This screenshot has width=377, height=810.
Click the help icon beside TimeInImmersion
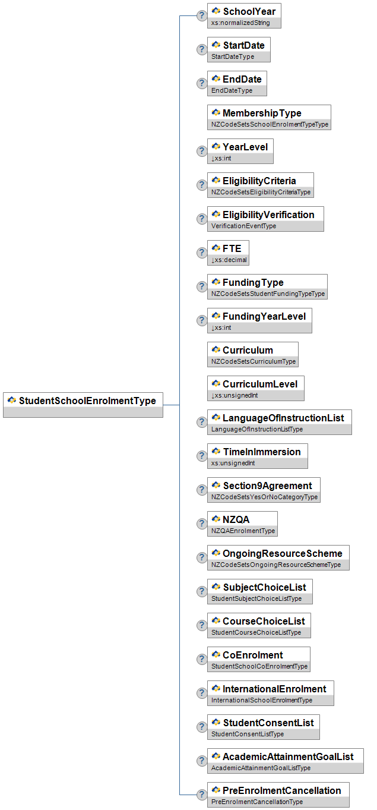(202, 456)
